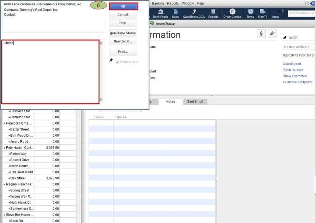Open the Help menu
Viewport: 316px width, 223px height.
200,3
